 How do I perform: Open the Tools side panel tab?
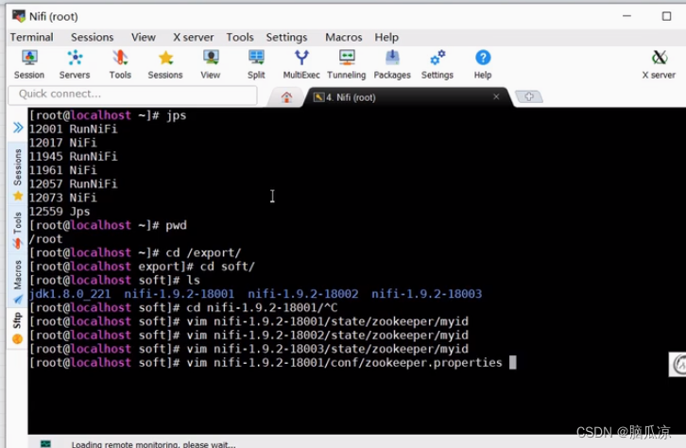18,230
